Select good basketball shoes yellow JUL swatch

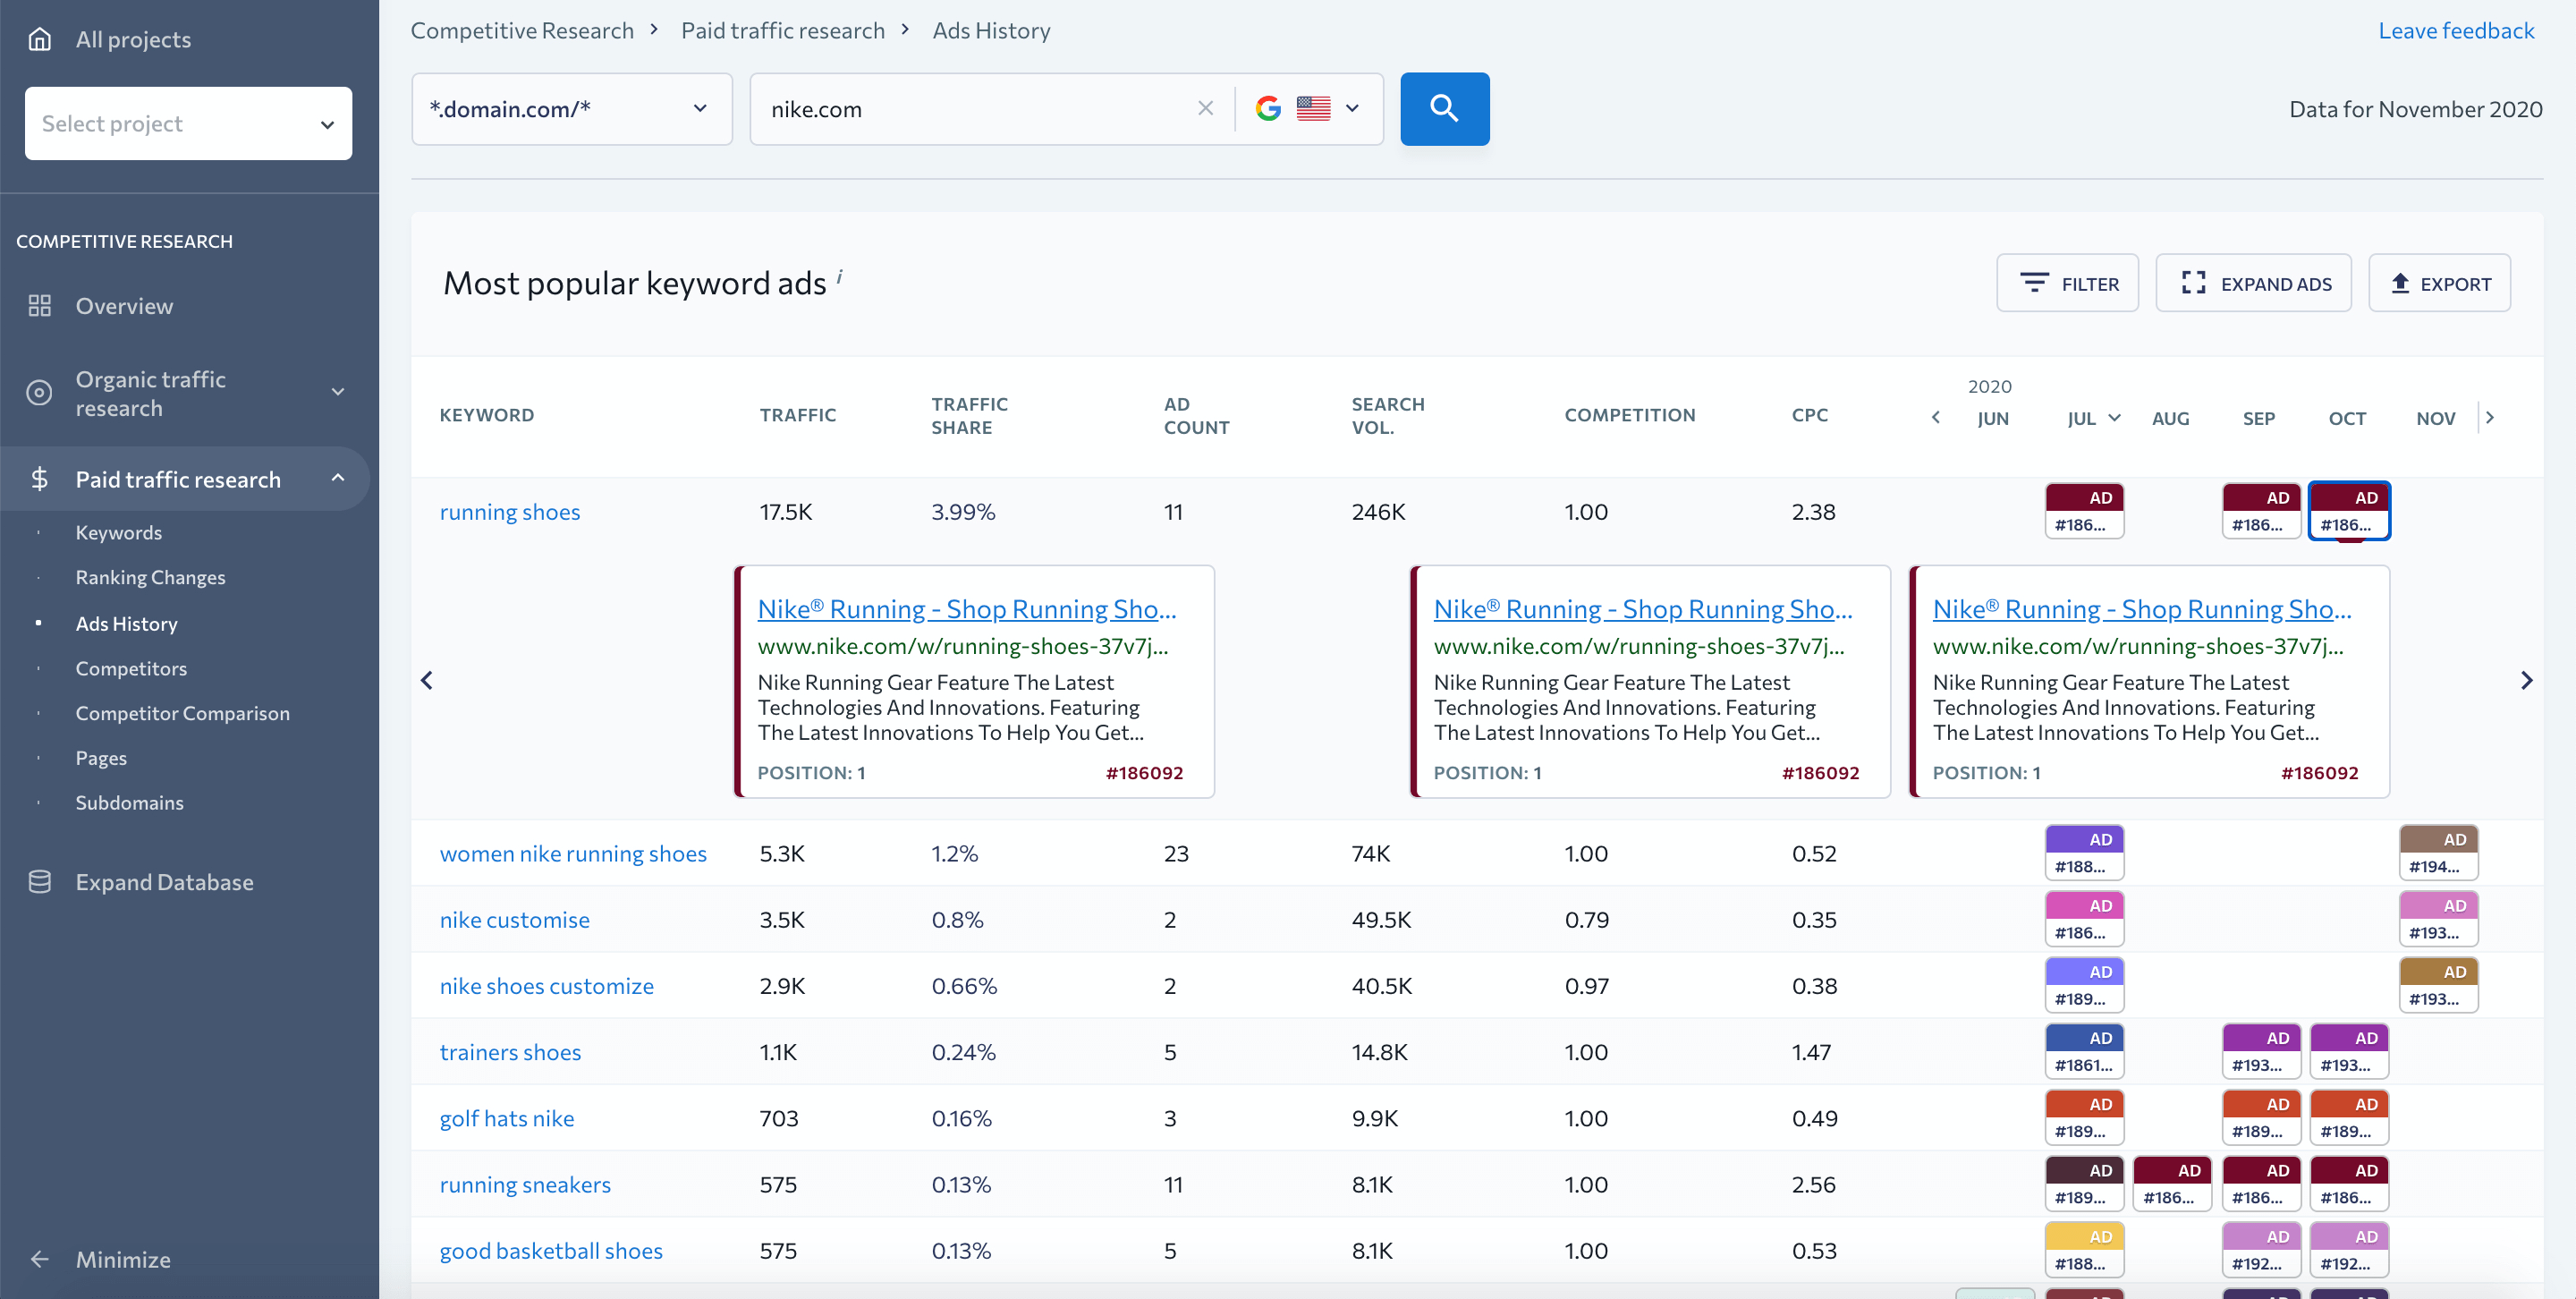pyautogui.click(x=2084, y=1250)
